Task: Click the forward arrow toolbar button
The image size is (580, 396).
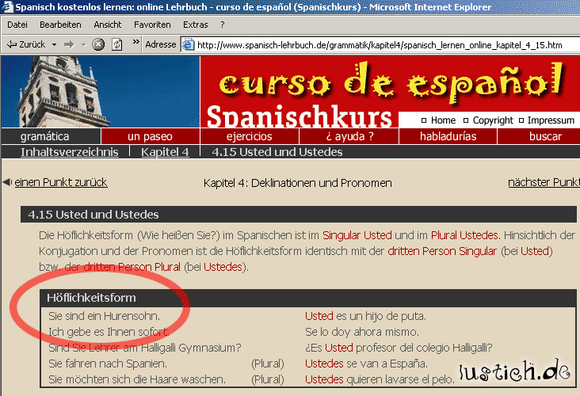Action: 68,44
